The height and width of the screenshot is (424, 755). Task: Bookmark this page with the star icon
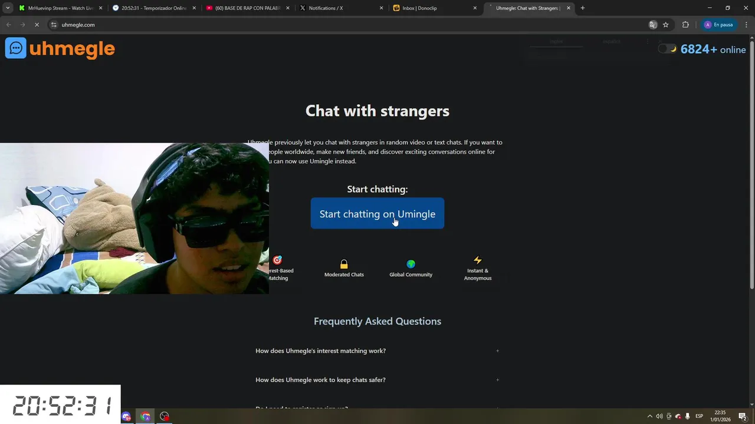[x=666, y=25]
